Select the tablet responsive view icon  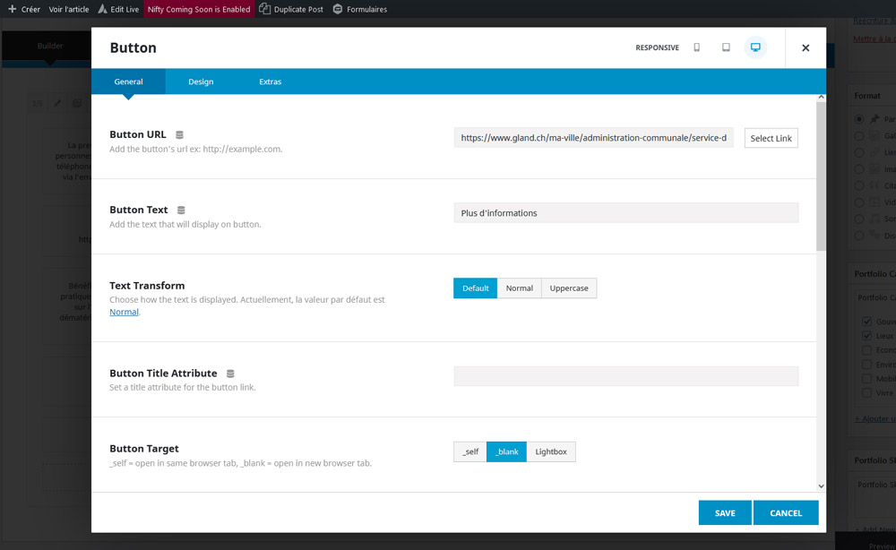pyautogui.click(x=726, y=47)
